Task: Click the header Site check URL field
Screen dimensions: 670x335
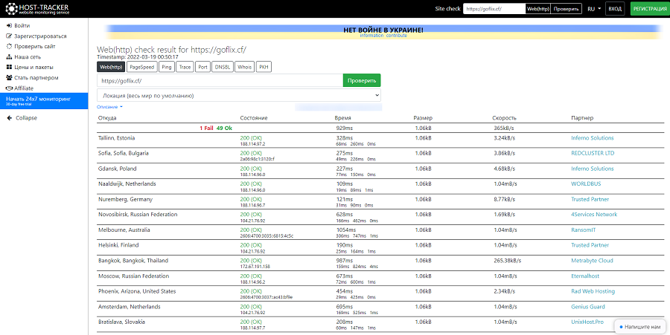Action: pyautogui.click(x=494, y=8)
